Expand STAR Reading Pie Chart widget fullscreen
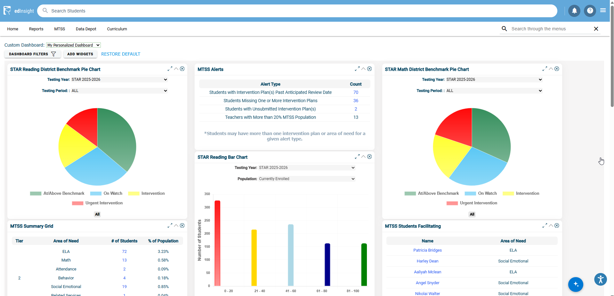Image resolution: width=614 pixels, height=296 pixels. [x=170, y=69]
